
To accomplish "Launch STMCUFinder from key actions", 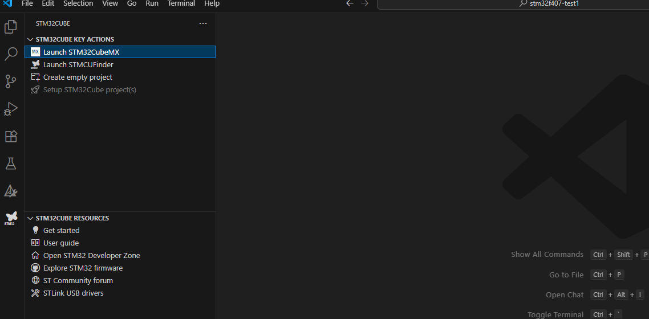I will pyautogui.click(x=120, y=64).
